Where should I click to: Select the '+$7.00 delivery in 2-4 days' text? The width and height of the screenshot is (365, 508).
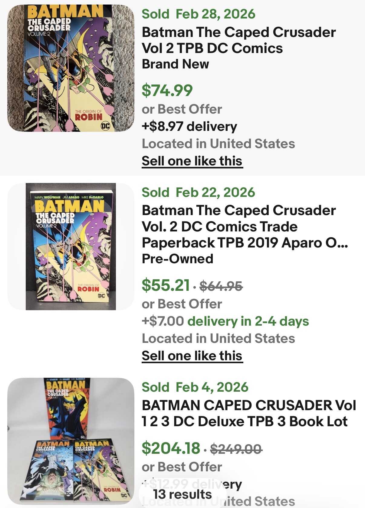pos(225,321)
